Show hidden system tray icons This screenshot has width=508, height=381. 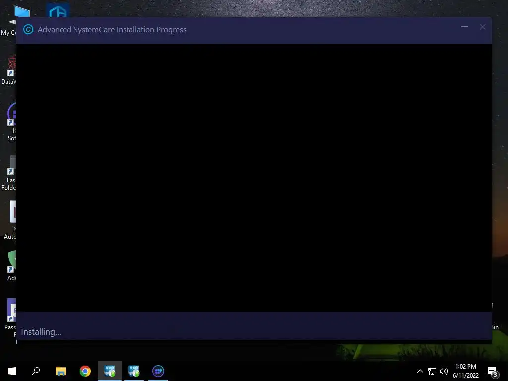(420, 371)
